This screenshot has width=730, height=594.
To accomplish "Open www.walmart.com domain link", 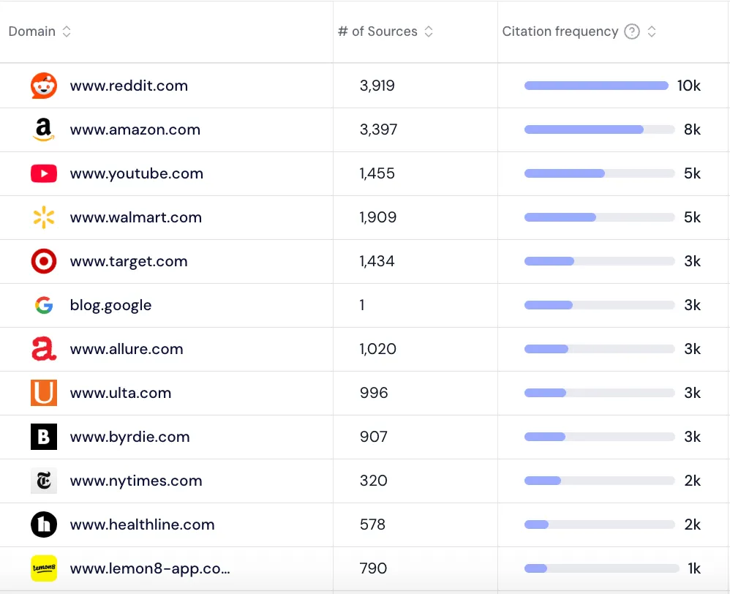I will pyautogui.click(x=136, y=217).
